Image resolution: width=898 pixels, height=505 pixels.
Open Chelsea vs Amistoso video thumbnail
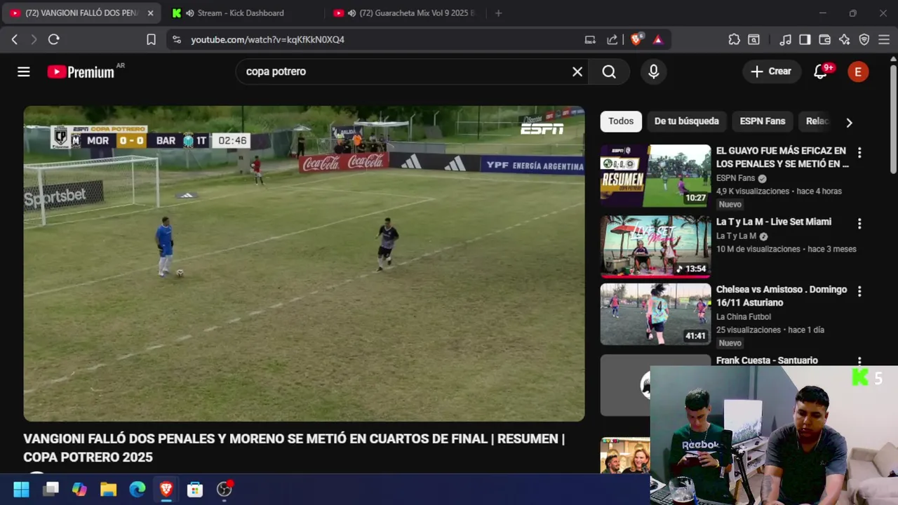[655, 314]
